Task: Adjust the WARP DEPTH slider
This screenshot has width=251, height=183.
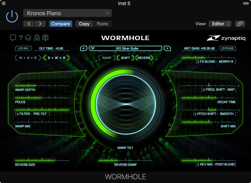Action: pyautogui.click(x=42, y=85)
